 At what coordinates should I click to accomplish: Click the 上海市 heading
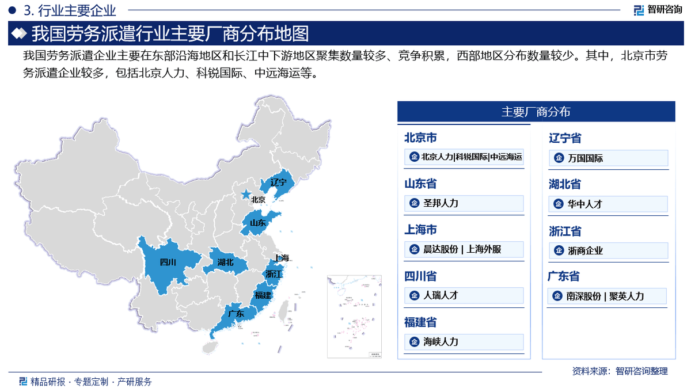(420, 230)
